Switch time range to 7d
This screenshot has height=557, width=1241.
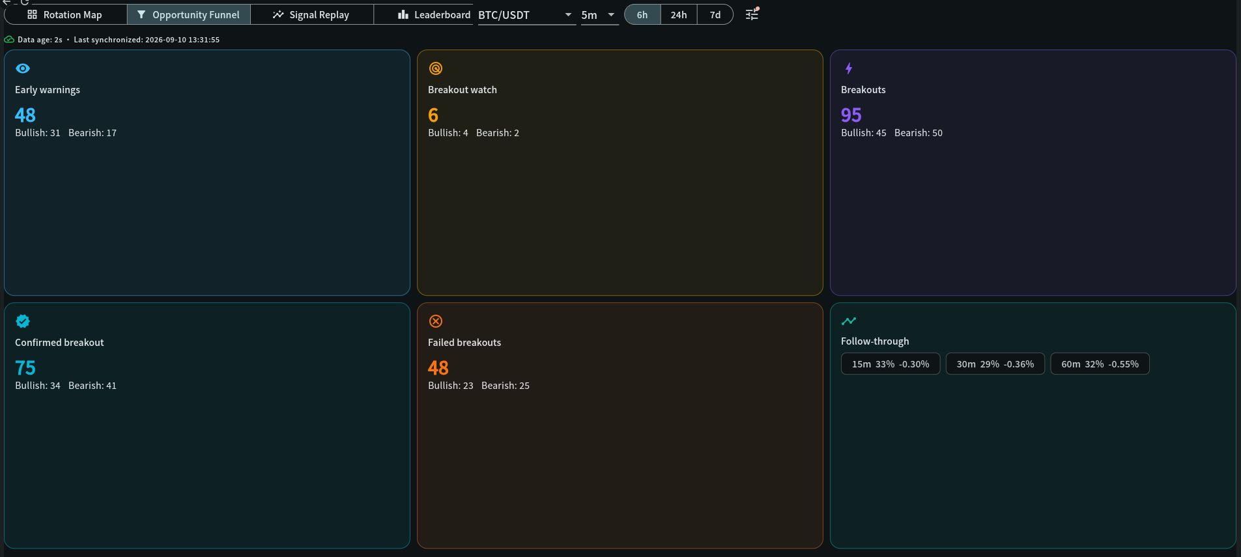click(x=715, y=15)
